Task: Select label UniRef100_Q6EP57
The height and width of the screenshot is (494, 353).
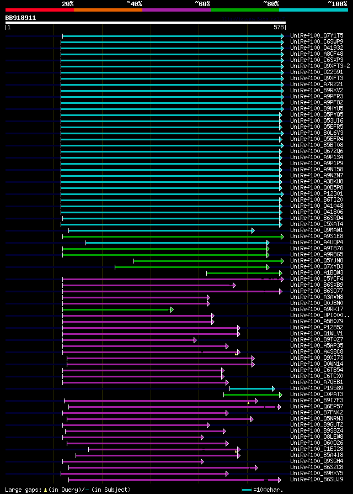Action: [x=317, y=407]
